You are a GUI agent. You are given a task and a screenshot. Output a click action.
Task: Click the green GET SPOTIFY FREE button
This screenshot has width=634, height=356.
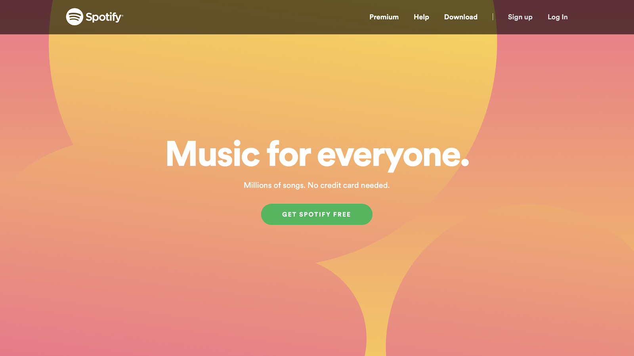click(317, 214)
